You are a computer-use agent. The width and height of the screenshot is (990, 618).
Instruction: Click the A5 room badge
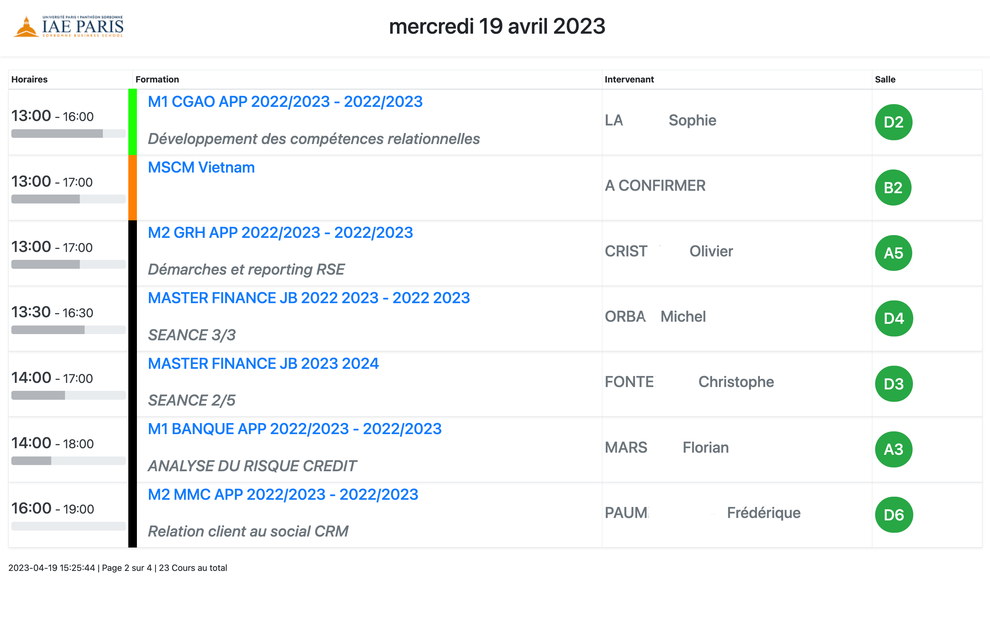click(x=893, y=253)
